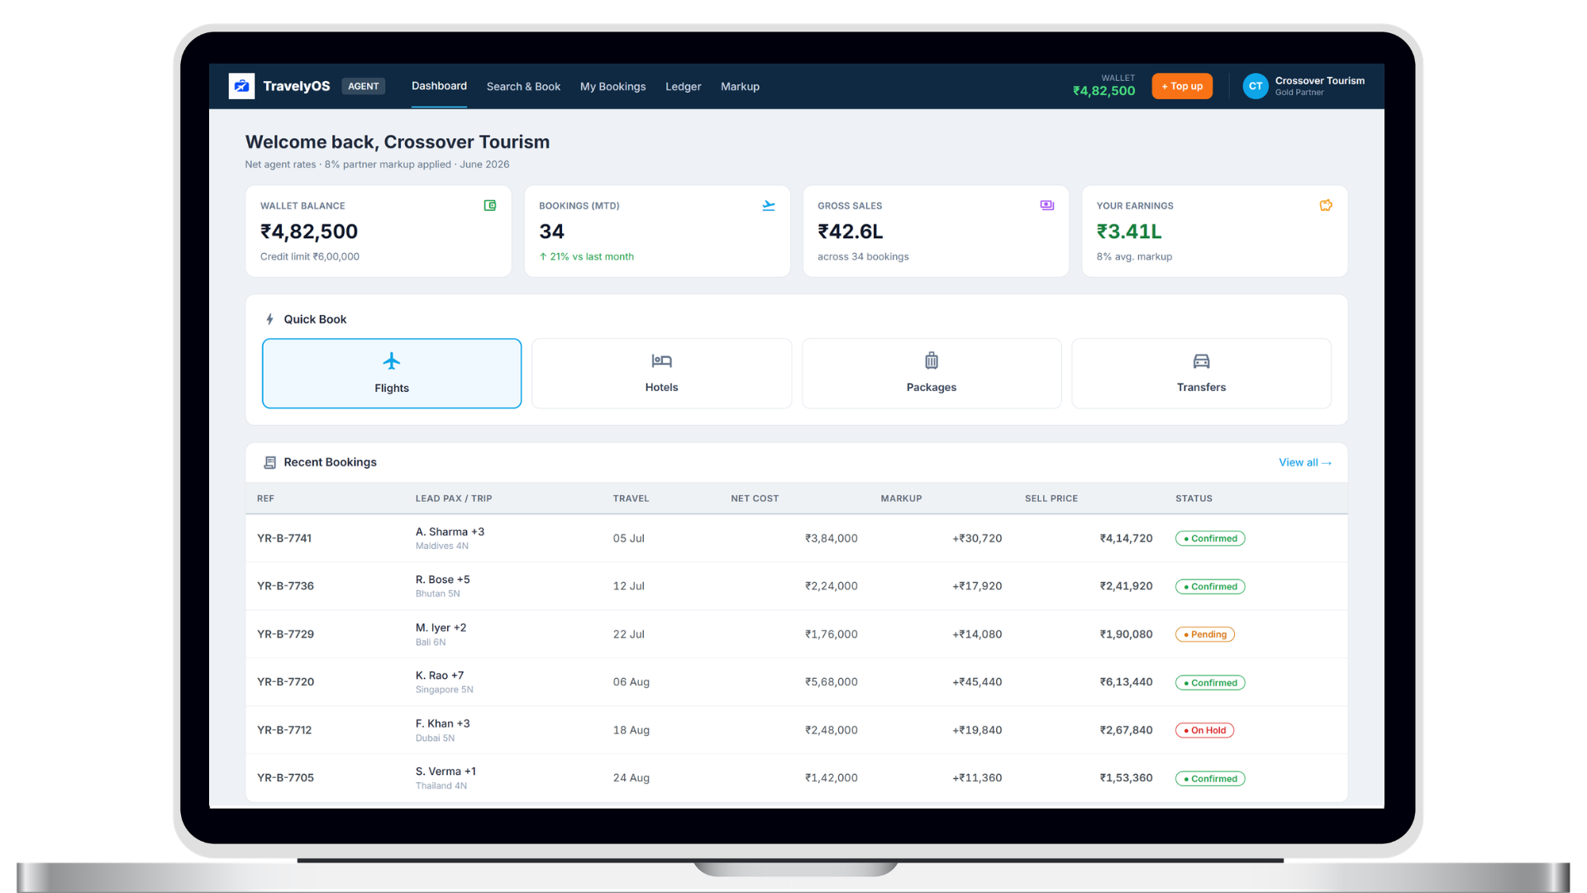Click the REF column header
Screen dimensions: 1587x893
coord(265,499)
